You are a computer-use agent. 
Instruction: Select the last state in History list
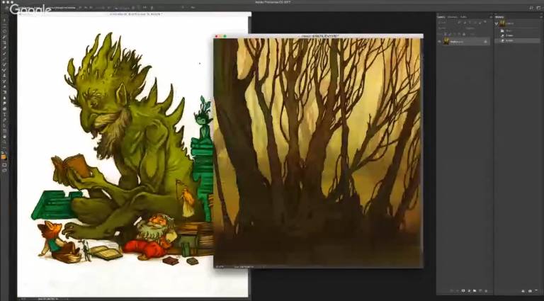click(509, 40)
